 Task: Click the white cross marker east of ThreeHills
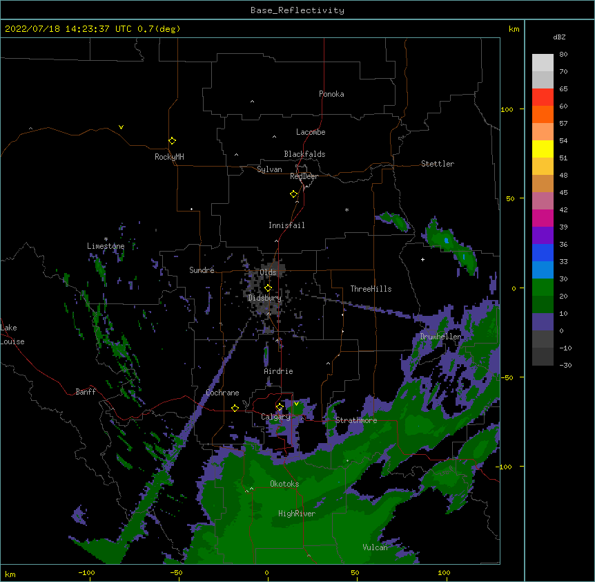pos(422,259)
